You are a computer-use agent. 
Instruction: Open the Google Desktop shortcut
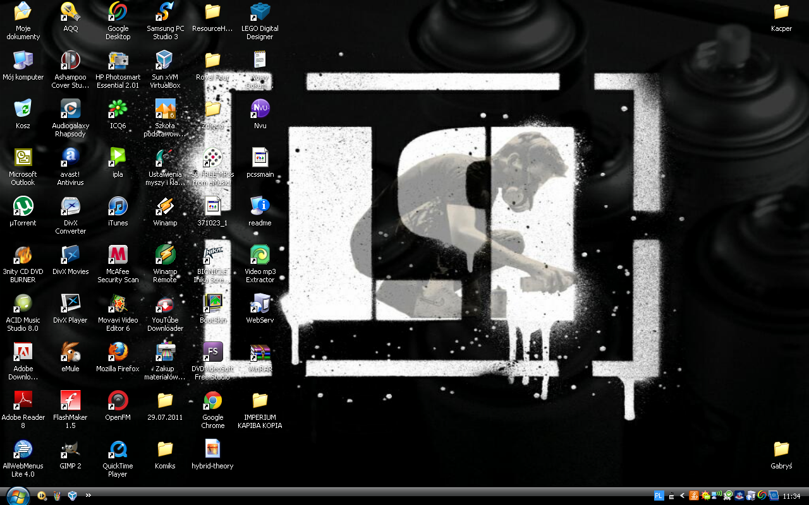(118, 21)
